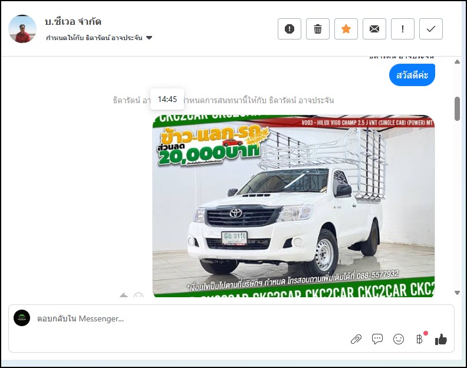Image resolution: width=467 pixels, height=368 pixels.
Task: Open contact profile picture of บ.ซีเวอ จำกัด
Action: [22, 29]
